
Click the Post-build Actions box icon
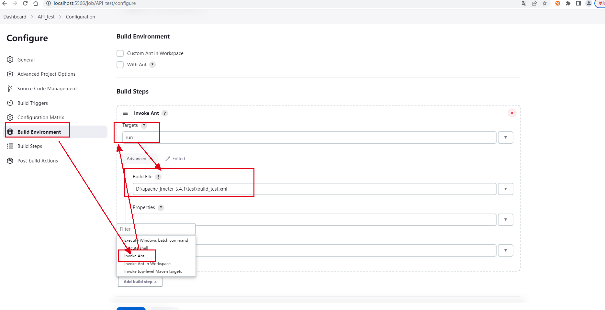click(10, 161)
